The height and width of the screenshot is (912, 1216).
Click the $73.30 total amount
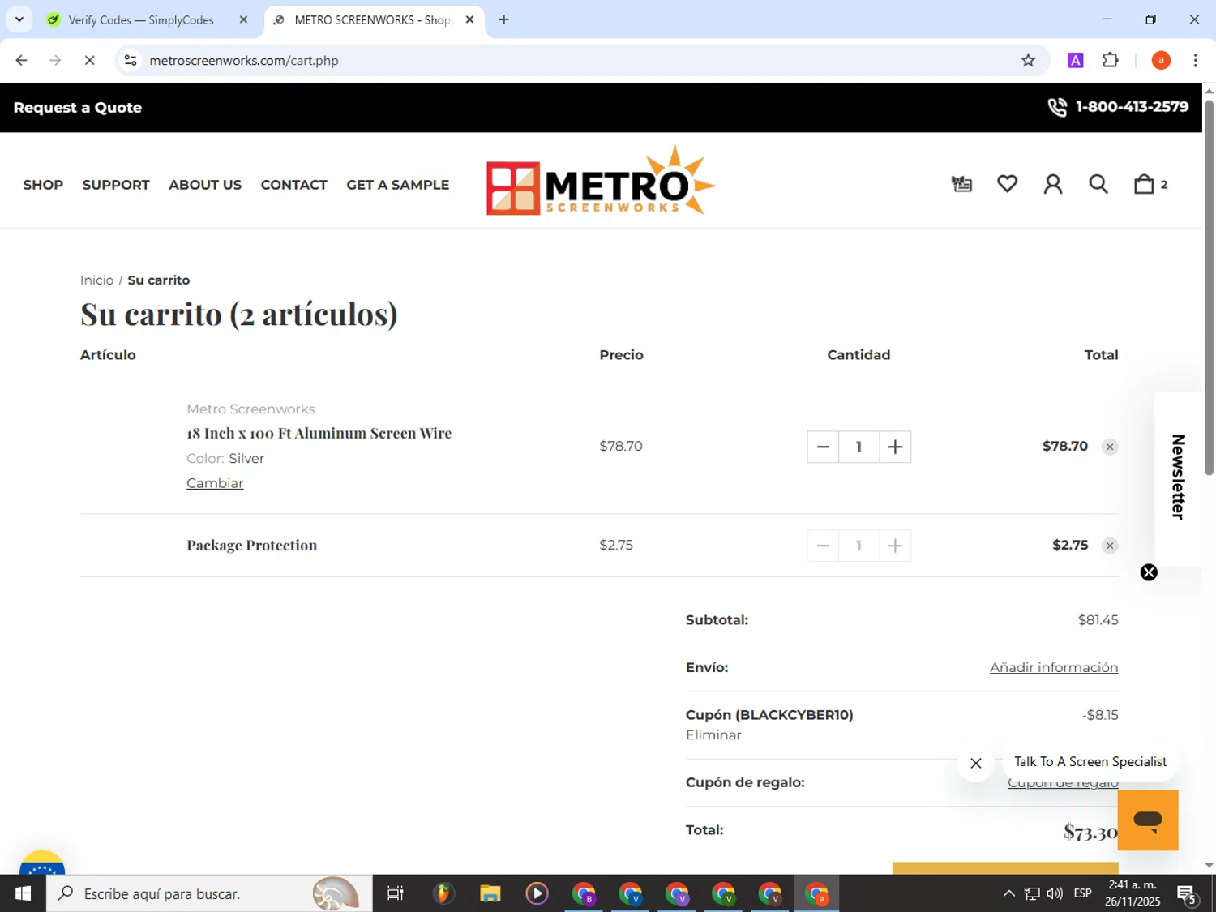tap(1090, 832)
